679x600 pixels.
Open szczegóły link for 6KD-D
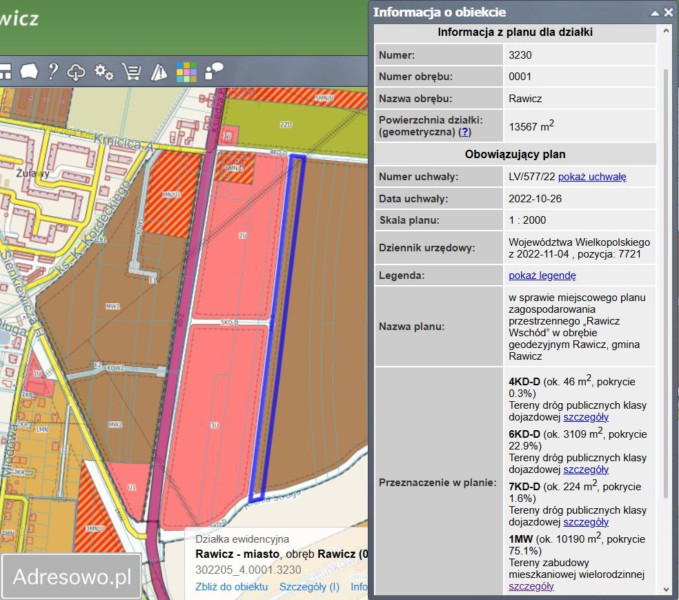coord(586,470)
